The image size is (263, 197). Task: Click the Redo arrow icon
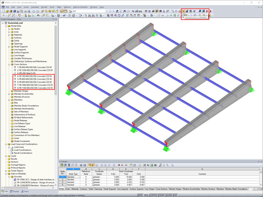(x=38, y=11)
